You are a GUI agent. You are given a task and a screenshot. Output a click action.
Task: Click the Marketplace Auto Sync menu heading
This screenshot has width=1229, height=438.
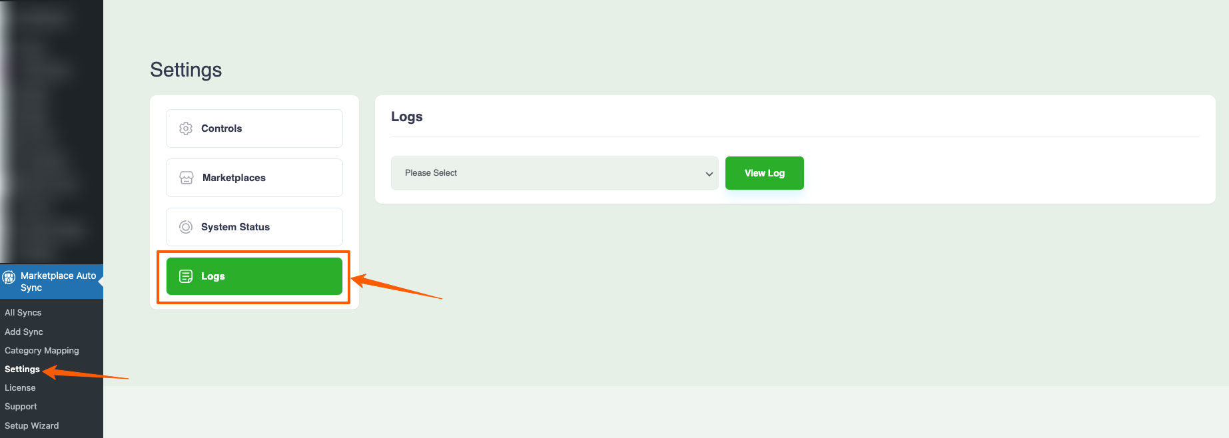point(58,282)
